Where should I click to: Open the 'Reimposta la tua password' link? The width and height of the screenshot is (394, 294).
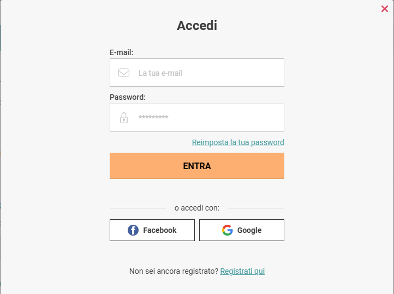(238, 142)
